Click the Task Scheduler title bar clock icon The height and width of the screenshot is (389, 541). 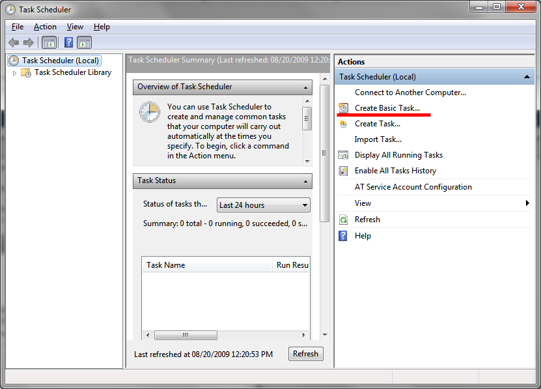[10, 10]
